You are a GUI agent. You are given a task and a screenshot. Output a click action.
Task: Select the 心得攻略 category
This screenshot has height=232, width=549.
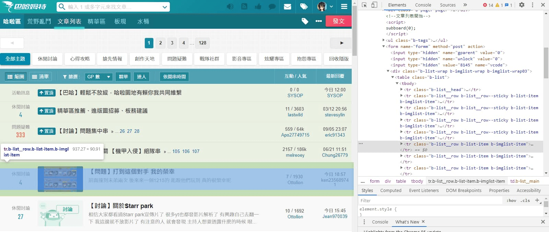[x=80, y=59]
